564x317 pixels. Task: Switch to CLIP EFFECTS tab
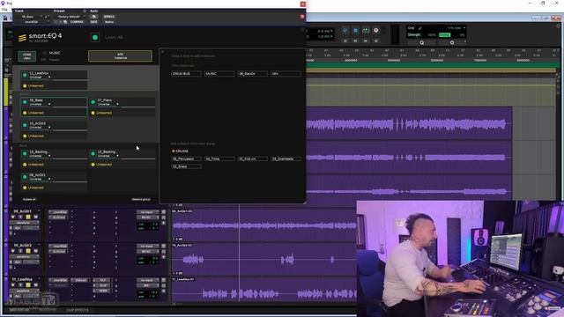click(x=78, y=310)
